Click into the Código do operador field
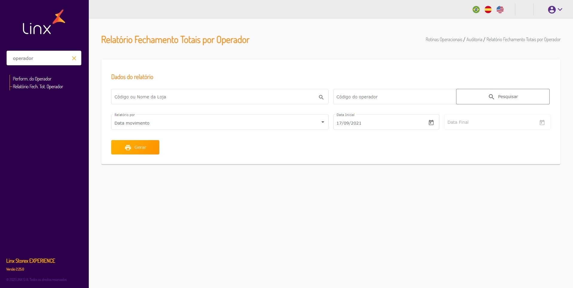The width and height of the screenshot is (573, 288). (394, 97)
